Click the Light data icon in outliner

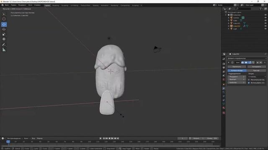[x=241, y=29]
